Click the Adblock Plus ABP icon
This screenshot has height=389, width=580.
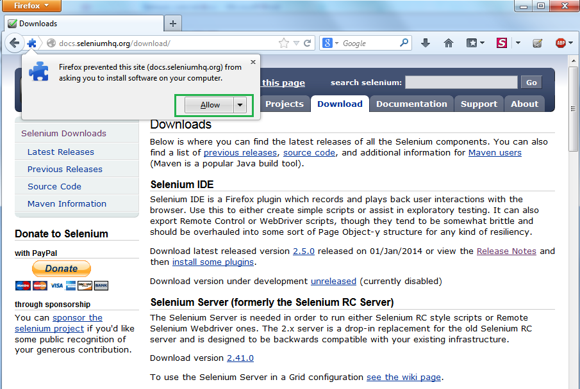(561, 44)
